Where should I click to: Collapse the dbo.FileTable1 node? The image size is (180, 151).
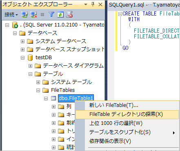pos(46,98)
